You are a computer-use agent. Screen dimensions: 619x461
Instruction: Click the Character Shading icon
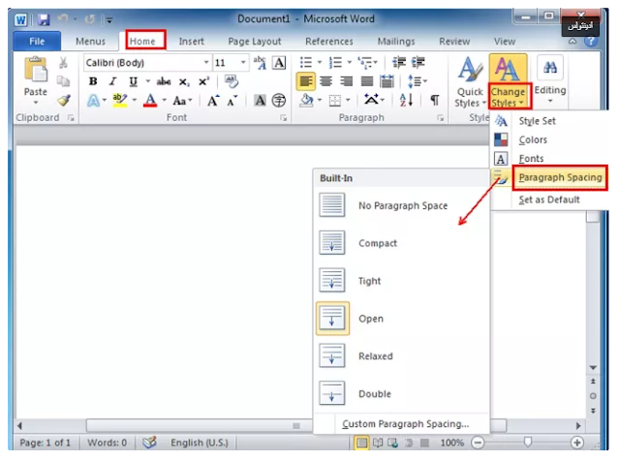[261, 101]
